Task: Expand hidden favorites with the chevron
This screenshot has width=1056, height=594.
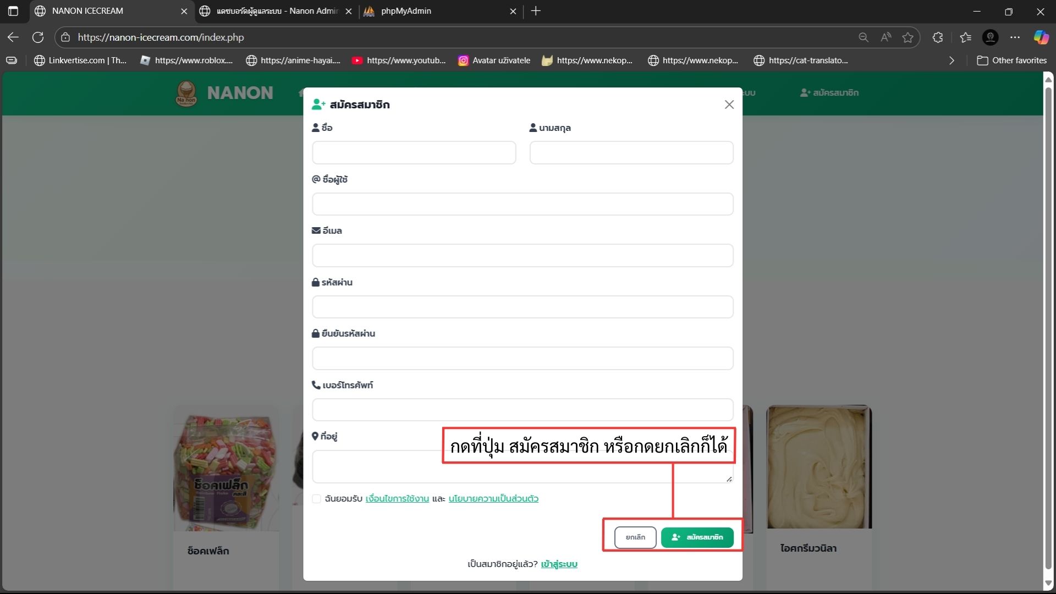Action: pyautogui.click(x=952, y=61)
